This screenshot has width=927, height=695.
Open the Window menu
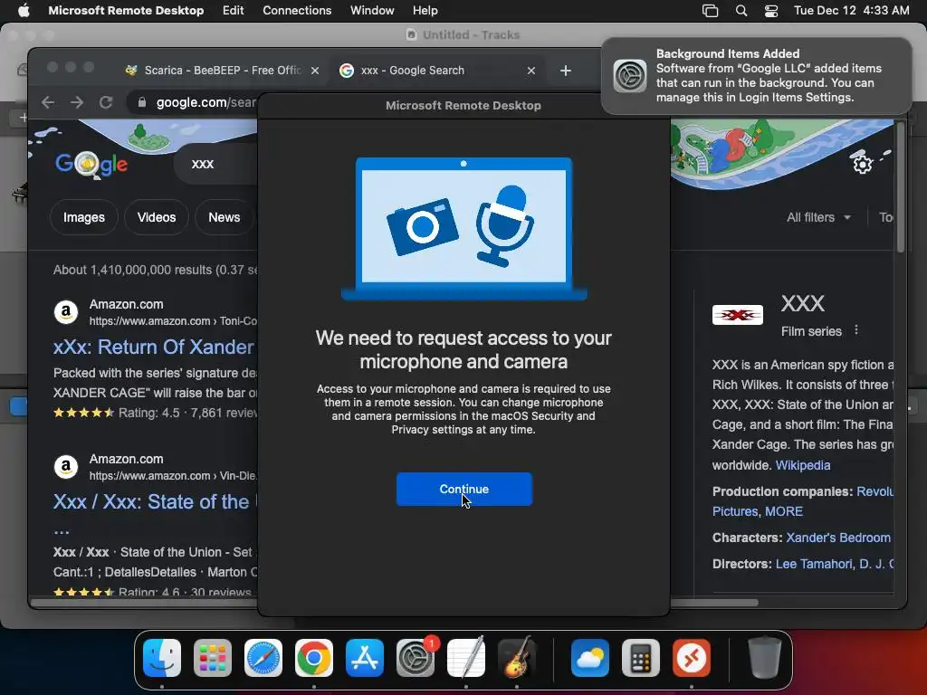click(x=372, y=11)
